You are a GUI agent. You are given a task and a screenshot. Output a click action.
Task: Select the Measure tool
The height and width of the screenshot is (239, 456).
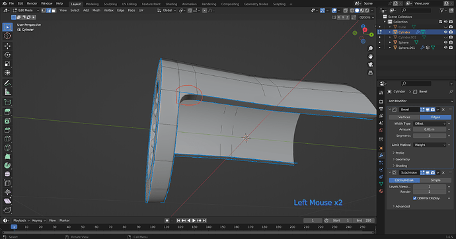point(7,92)
